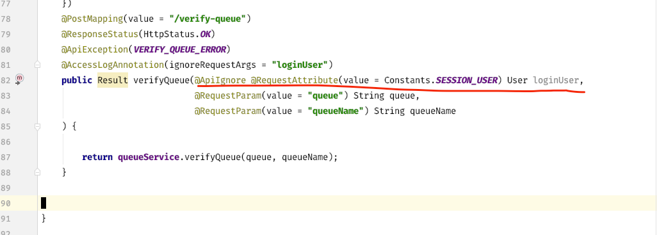Click the @PostMapping annotation

coord(92,19)
